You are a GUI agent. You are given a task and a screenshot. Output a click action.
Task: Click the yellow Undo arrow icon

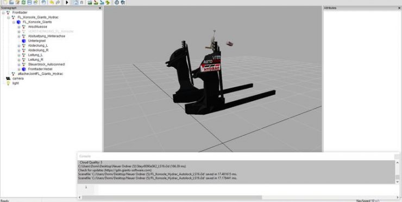52,2
